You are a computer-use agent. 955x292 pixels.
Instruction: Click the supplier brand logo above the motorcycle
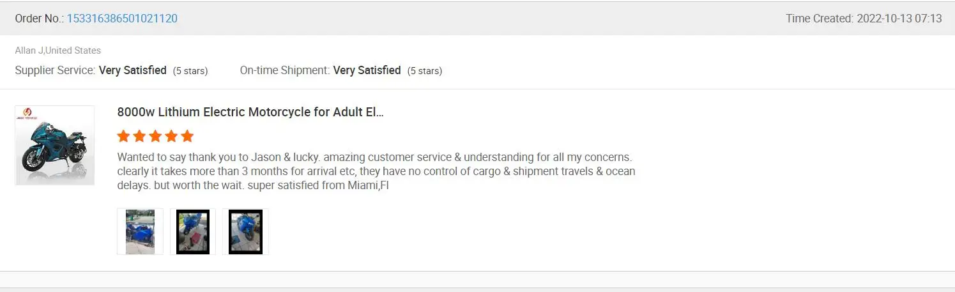click(x=27, y=114)
